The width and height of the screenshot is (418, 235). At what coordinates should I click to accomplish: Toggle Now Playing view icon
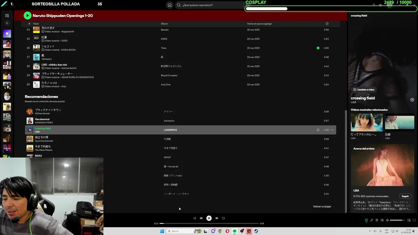(366, 220)
